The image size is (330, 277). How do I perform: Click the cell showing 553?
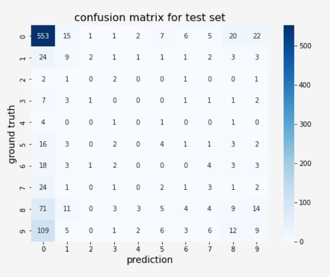coord(43,36)
